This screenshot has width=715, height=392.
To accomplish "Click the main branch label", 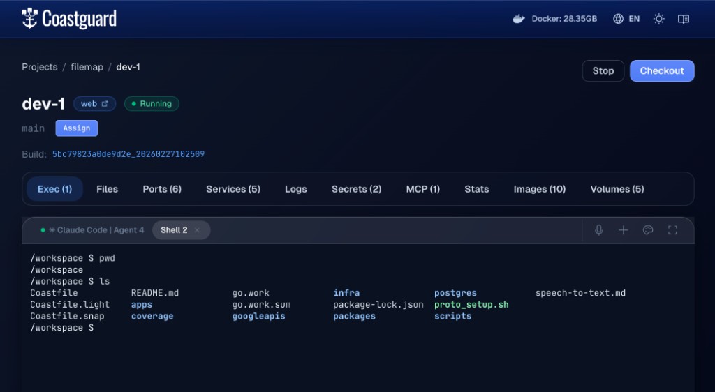I will point(34,128).
